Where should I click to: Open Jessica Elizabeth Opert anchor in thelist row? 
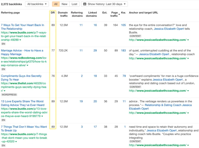[x=168, y=80]
